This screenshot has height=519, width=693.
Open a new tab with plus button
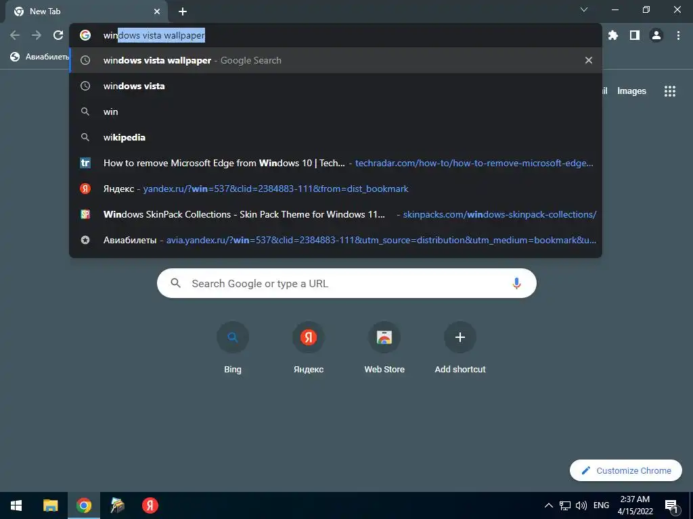coord(183,11)
